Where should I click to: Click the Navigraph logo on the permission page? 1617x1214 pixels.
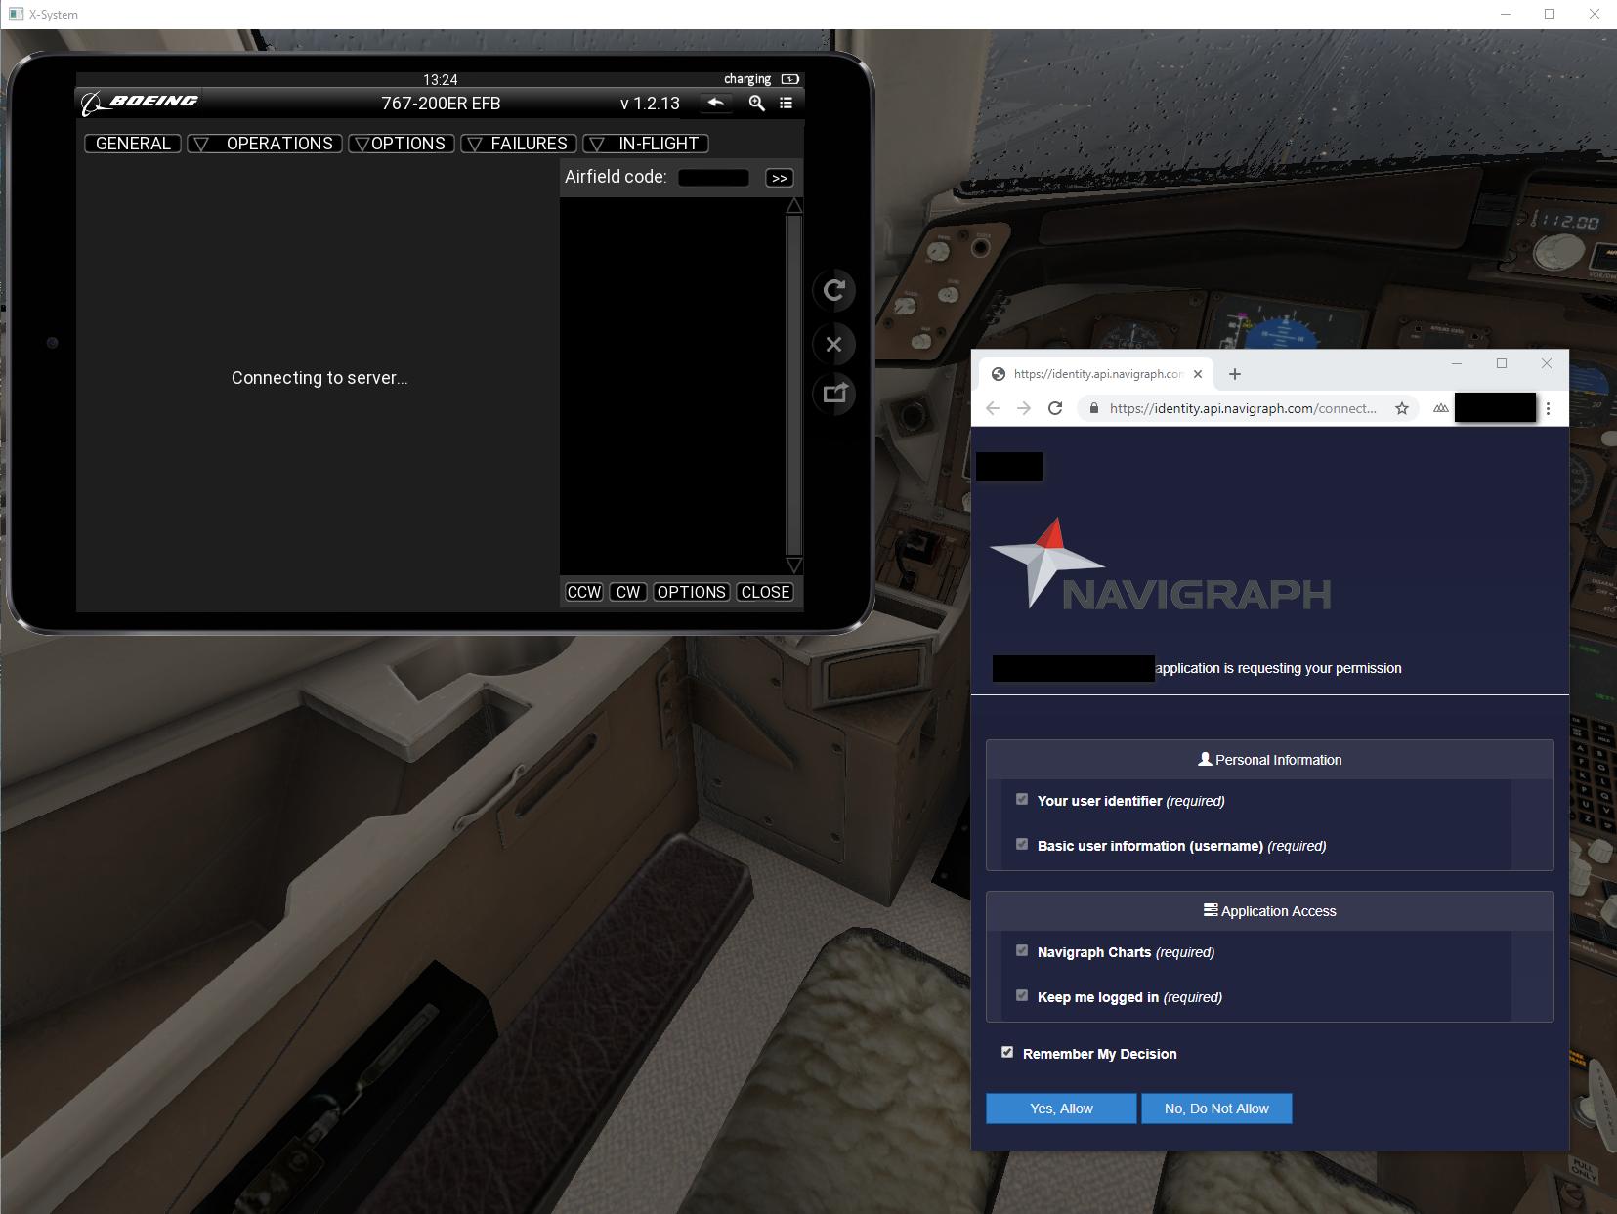click(x=1161, y=565)
